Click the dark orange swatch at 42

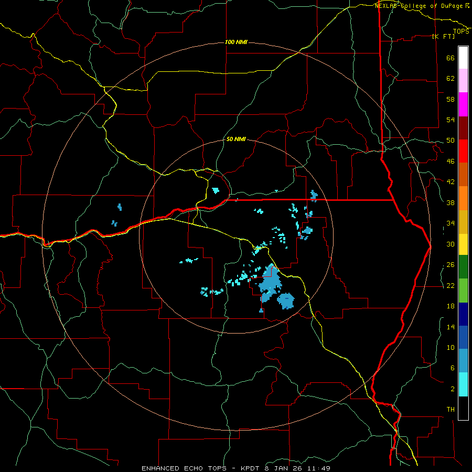[x=463, y=174]
